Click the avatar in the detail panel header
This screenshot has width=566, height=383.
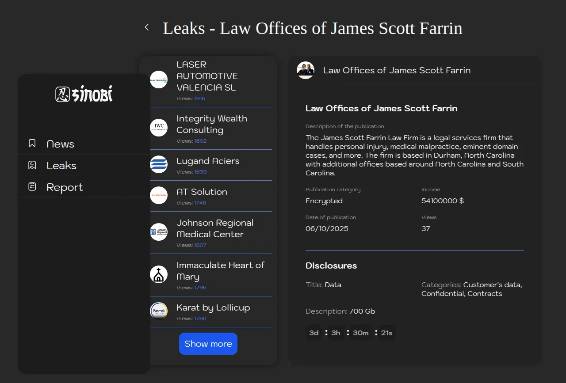click(306, 70)
